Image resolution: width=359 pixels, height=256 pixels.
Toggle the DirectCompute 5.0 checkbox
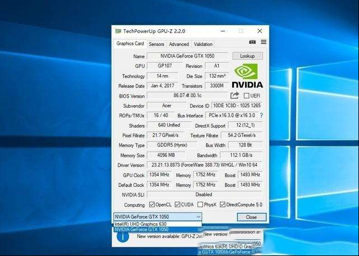[223, 204]
